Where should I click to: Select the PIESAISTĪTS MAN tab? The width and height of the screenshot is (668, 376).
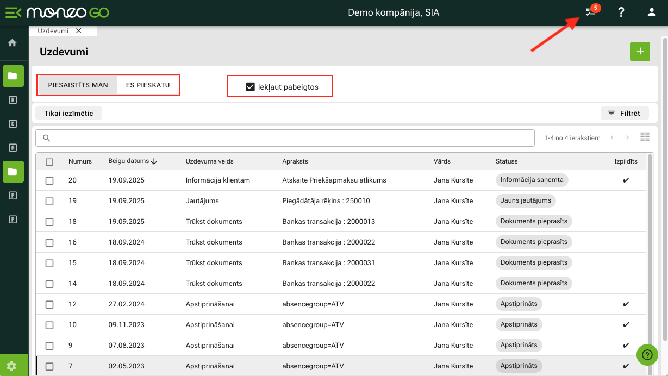tap(78, 85)
